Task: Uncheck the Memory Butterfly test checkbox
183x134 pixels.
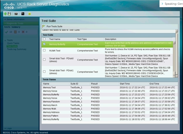Action: coord(44,44)
